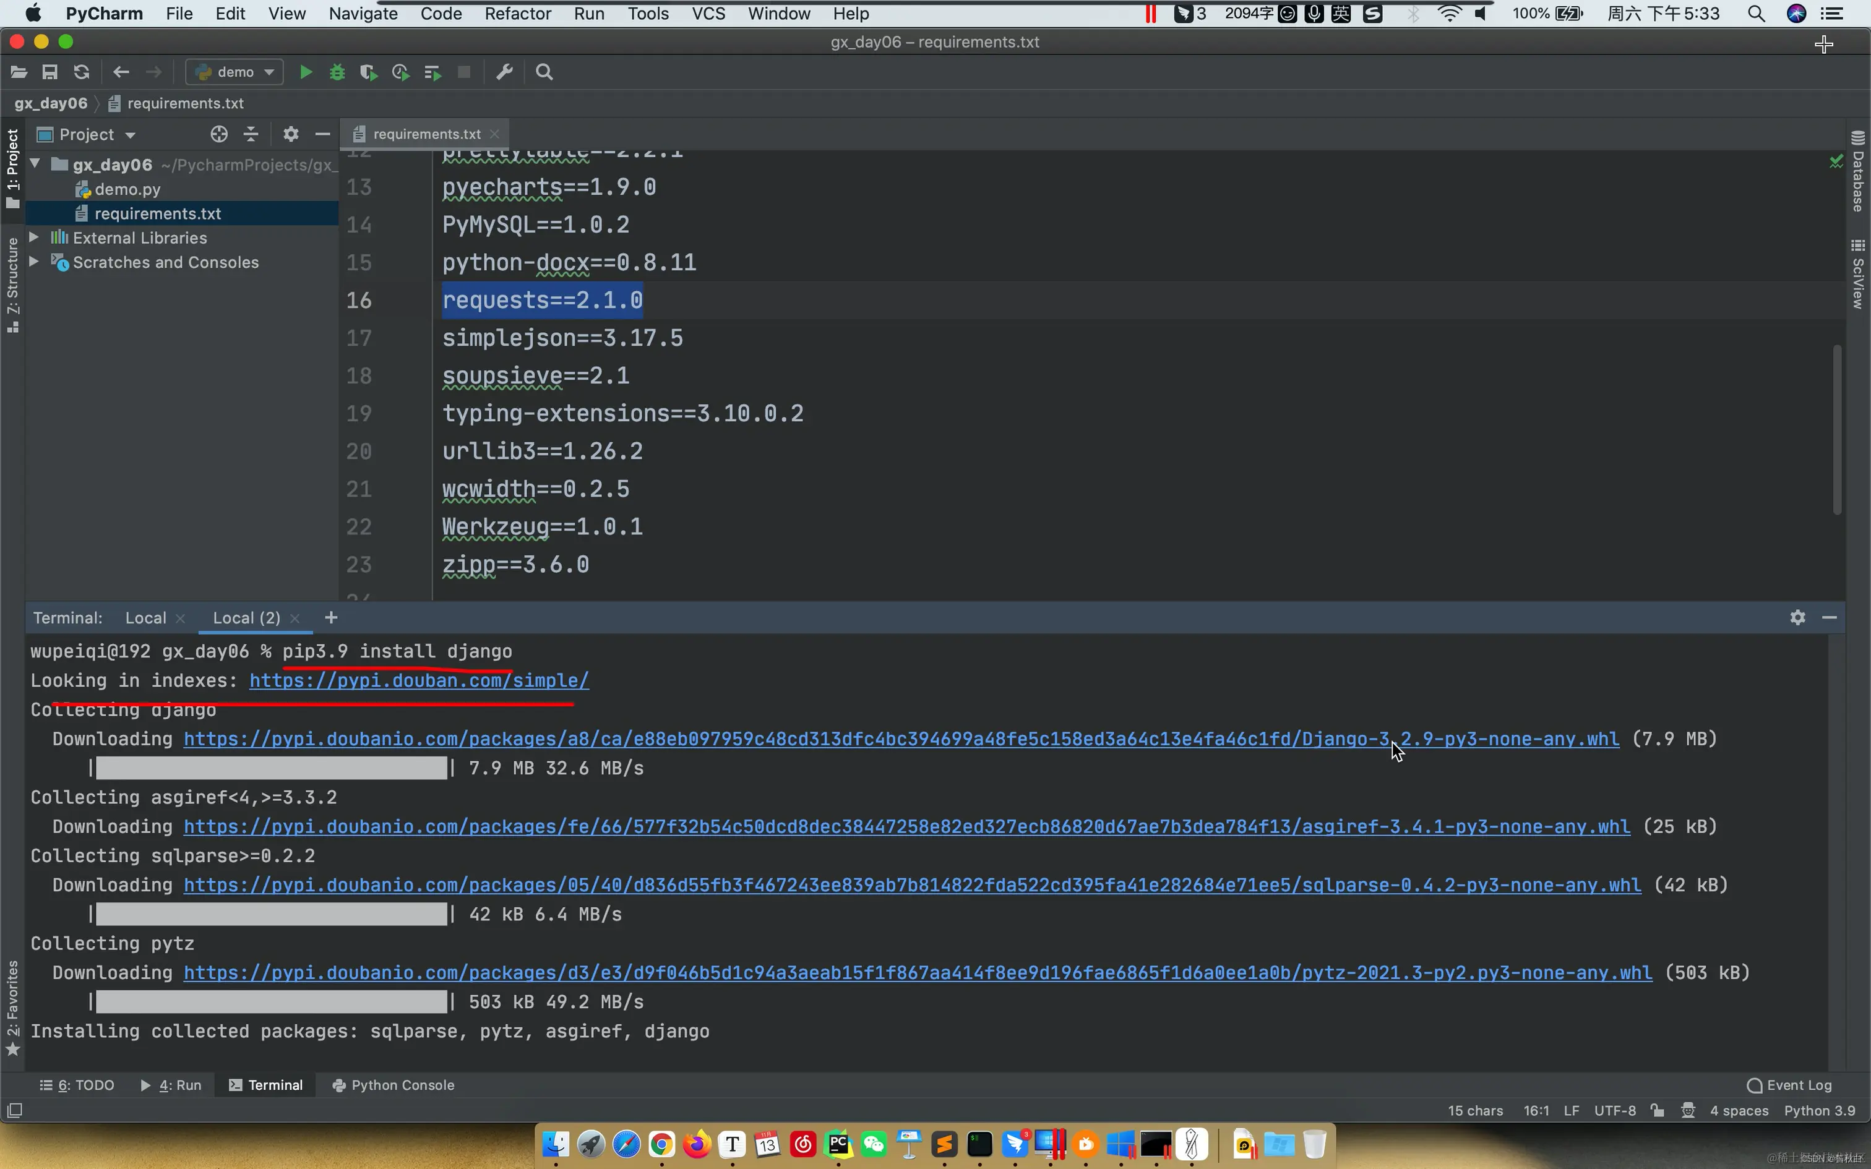
Task: Navigate forward with the right arrow icon
Action: pos(153,72)
